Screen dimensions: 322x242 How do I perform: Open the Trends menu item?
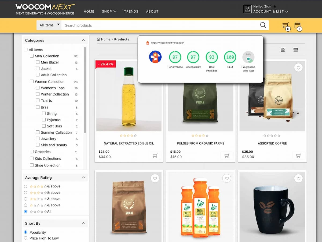click(131, 12)
